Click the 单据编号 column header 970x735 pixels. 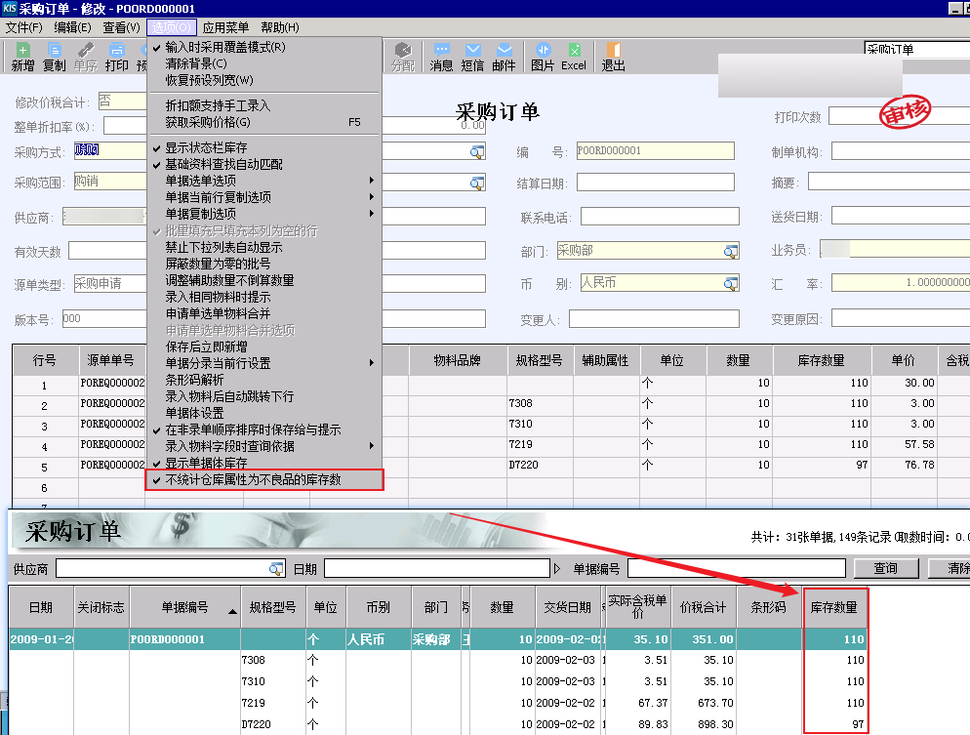tap(184, 607)
